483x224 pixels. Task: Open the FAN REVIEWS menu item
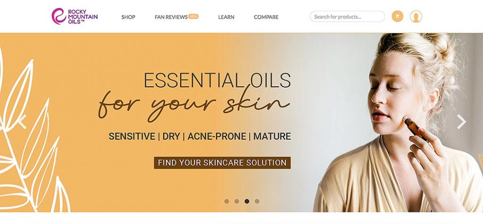[171, 17]
